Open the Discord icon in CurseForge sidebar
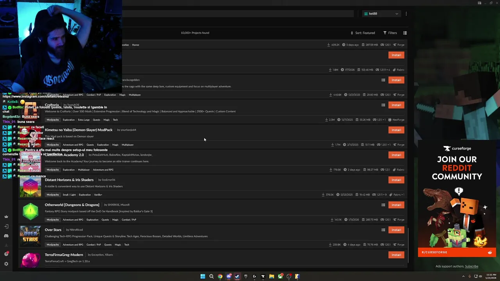This screenshot has width=500, height=281. tap(6, 236)
